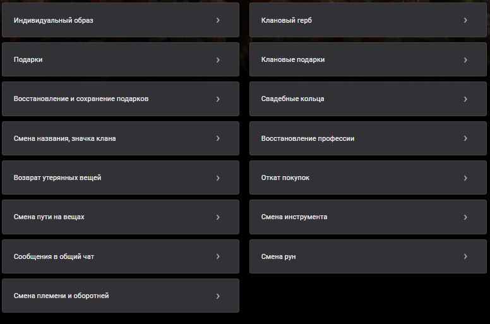Open Восстановление и сохранение подарков

pos(121,99)
